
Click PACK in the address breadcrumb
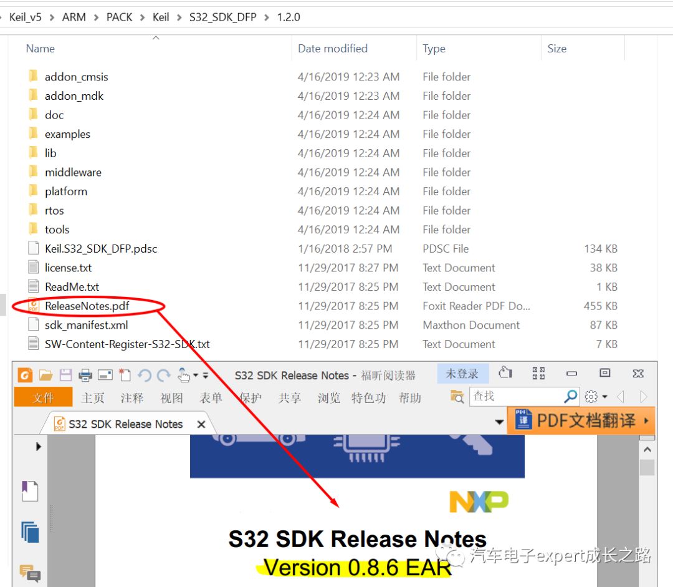[119, 17]
